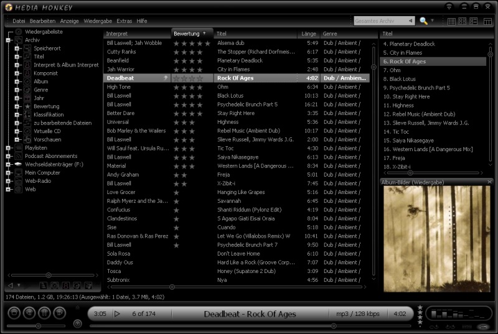Click the Länge column header
Viewport: 498px width, 334px height.
(309, 34)
